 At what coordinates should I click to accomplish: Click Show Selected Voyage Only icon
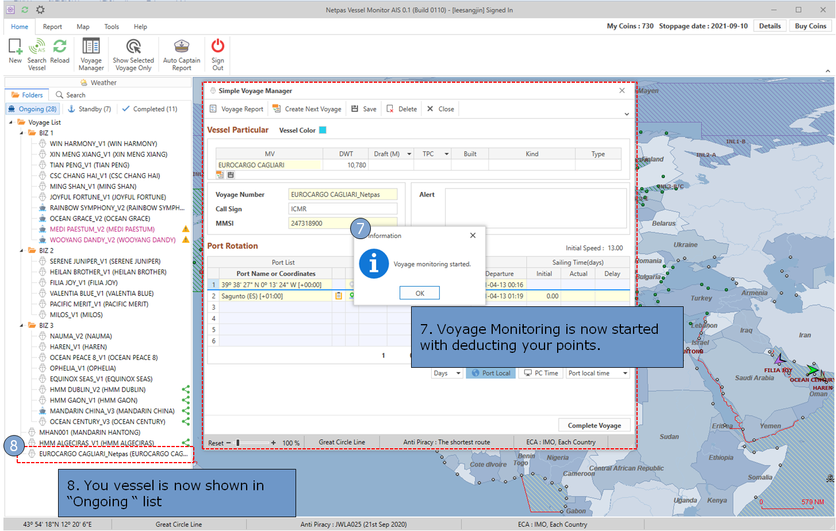[x=133, y=47]
